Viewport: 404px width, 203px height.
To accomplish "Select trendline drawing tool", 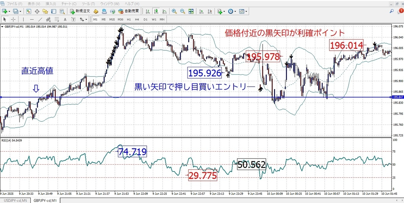I will 40,19.
